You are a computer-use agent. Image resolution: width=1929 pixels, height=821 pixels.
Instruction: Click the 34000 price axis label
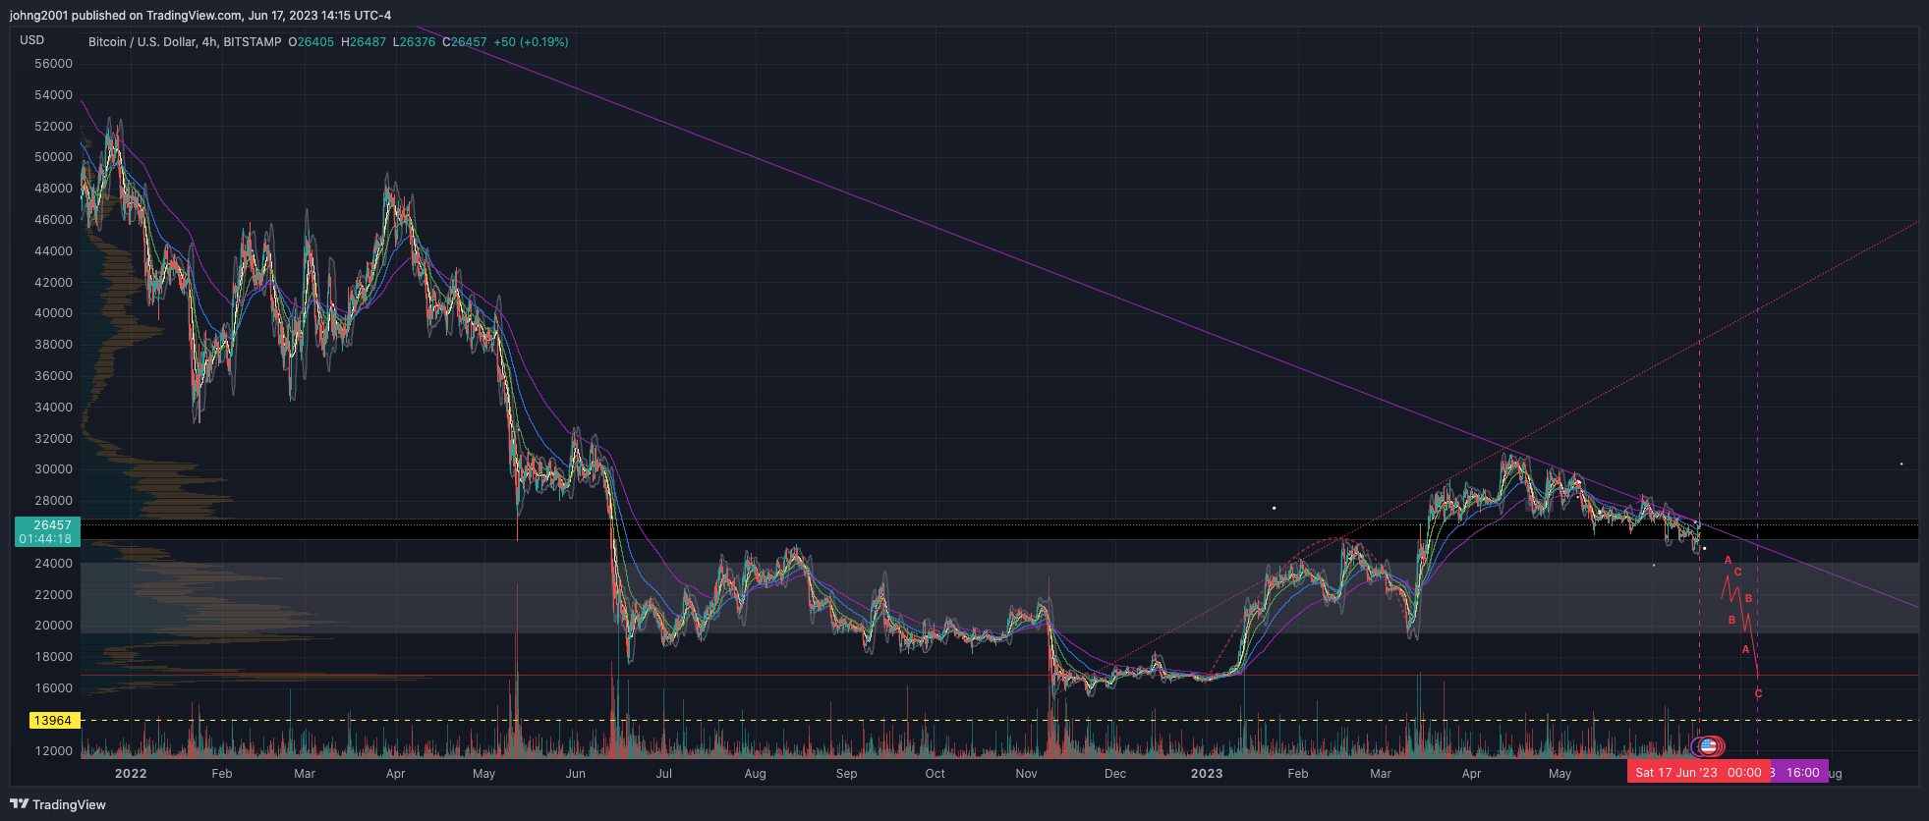click(x=53, y=408)
